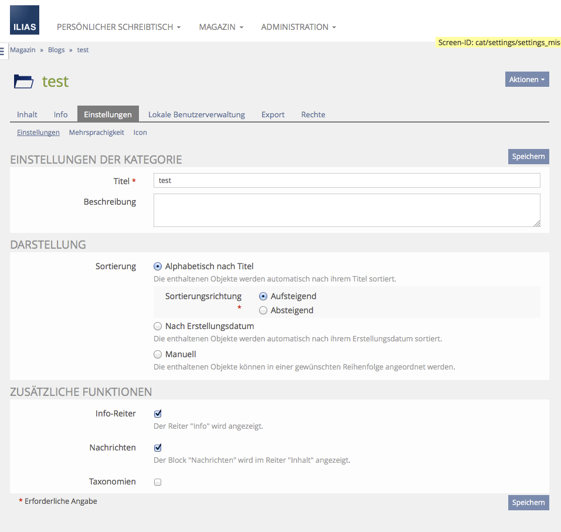This screenshot has height=532, width=561.
Task: Choose Nach Erstellungsdatum sorting option
Action: click(158, 326)
